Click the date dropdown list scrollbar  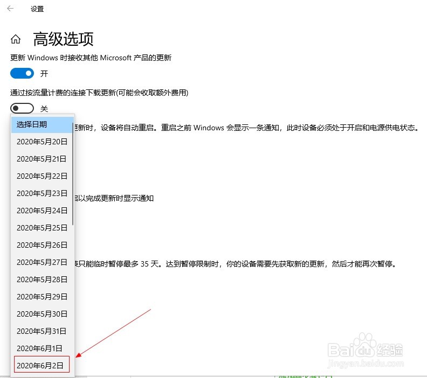73,174
